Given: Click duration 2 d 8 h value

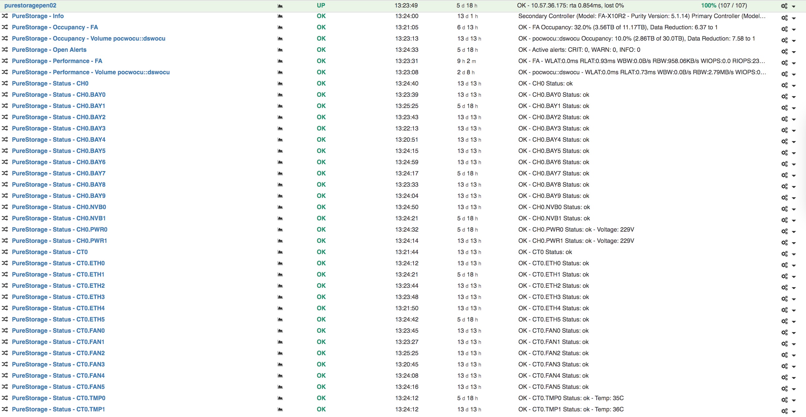Looking at the screenshot, I should point(466,72).
